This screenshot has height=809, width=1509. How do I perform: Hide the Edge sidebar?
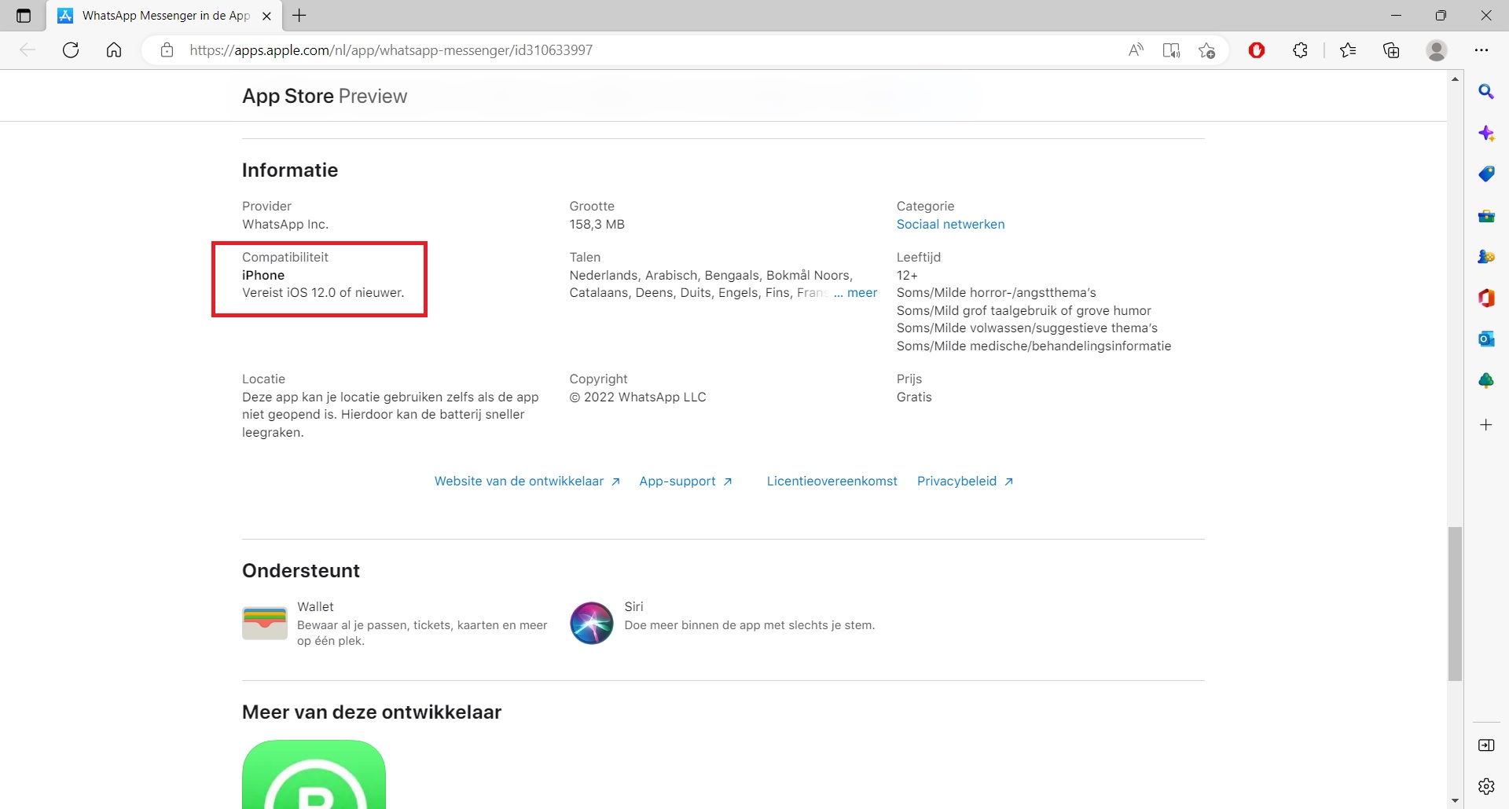tap(1486, 745)
